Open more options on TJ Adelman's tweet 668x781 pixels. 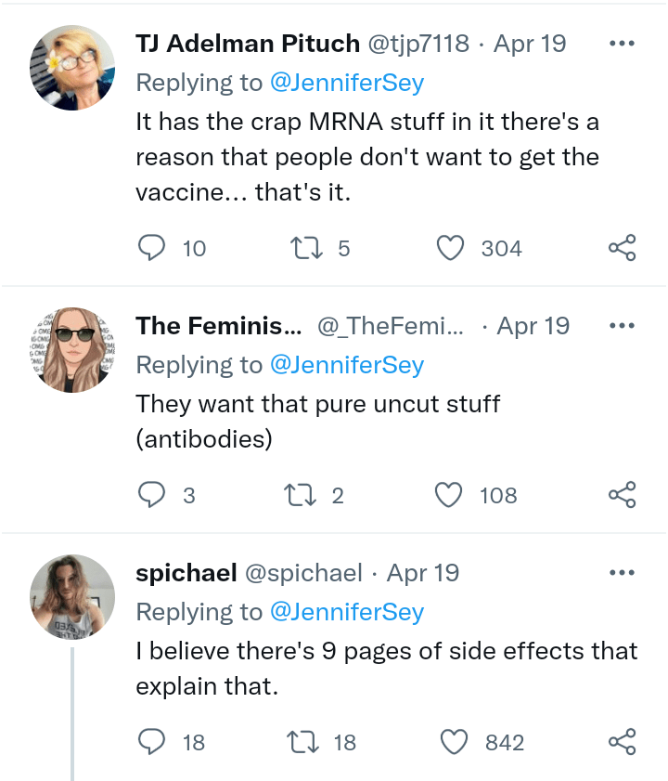[x=622, y=44]
